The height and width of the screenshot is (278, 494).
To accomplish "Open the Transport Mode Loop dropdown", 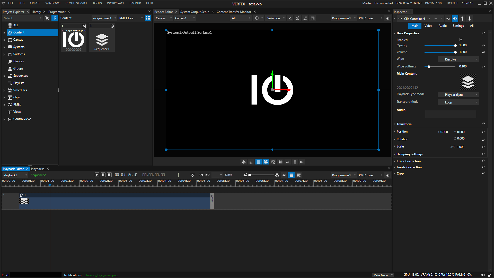I will 458,102.
